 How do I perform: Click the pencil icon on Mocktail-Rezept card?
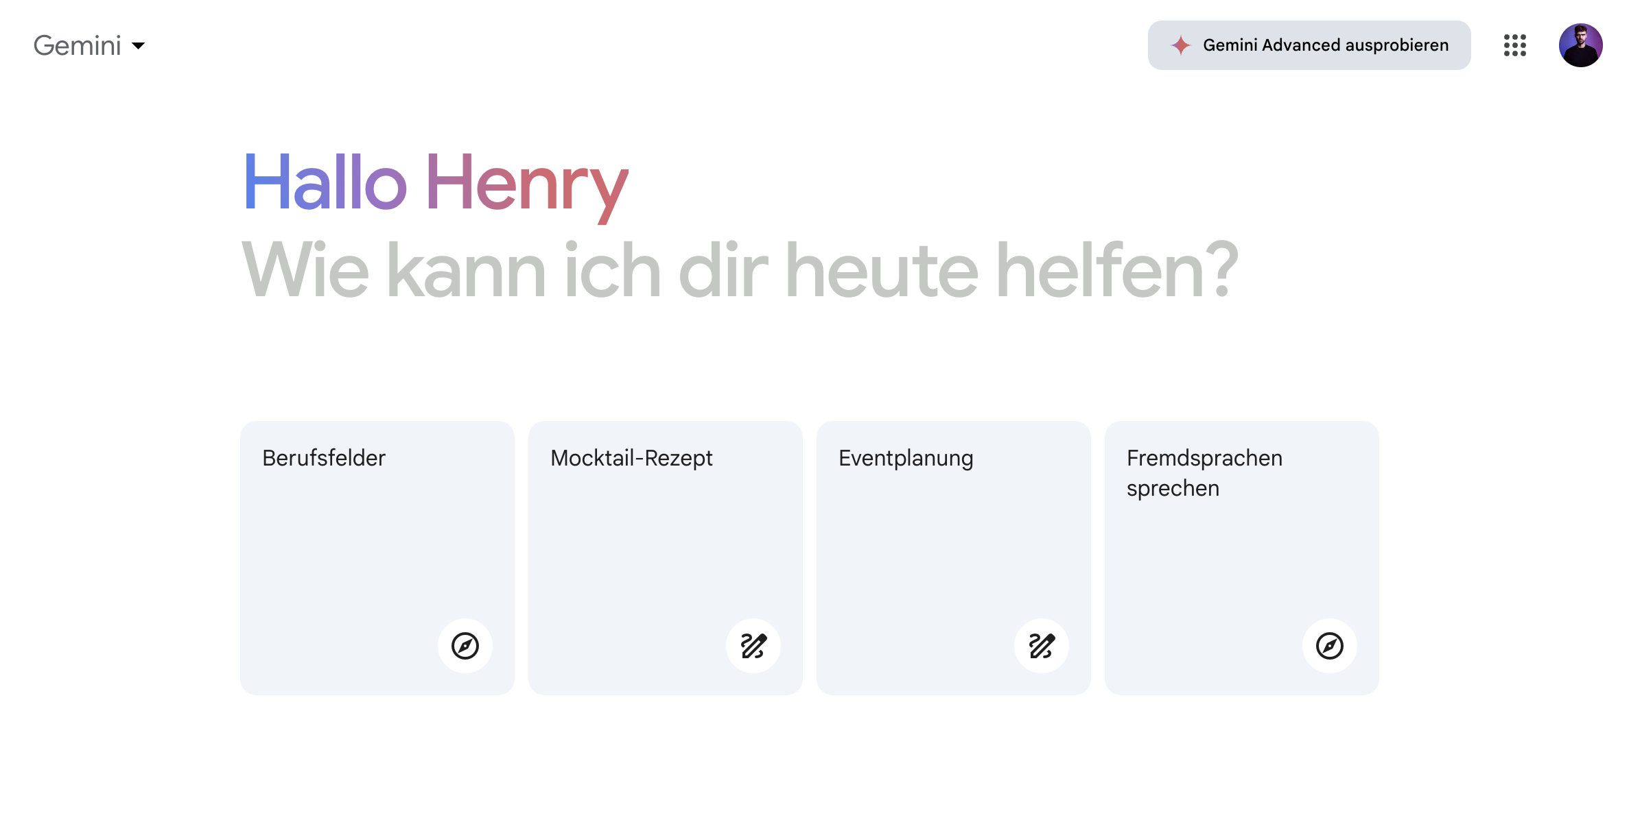click(x=753, y=646)
